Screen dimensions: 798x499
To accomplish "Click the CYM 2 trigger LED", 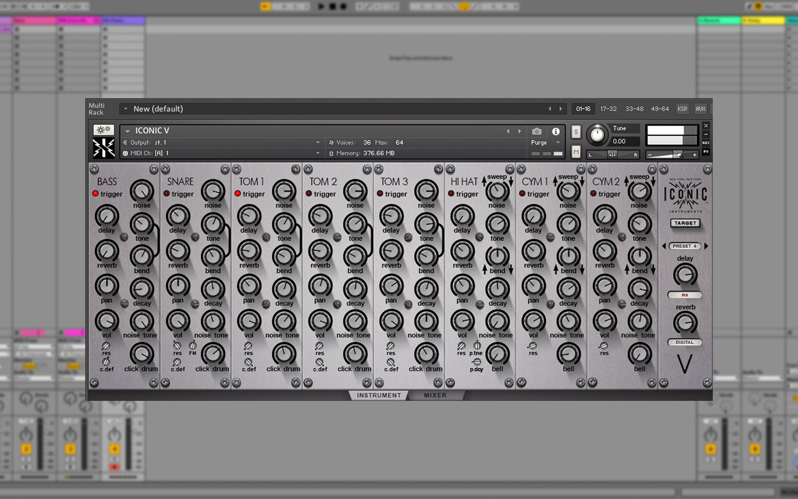I will (x=593, y=194).
